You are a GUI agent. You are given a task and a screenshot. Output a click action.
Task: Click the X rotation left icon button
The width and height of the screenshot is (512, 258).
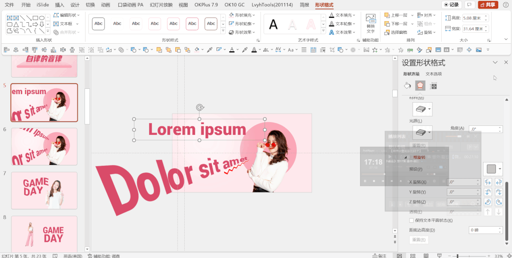coord(487,182)
